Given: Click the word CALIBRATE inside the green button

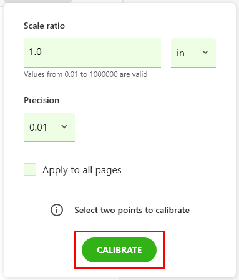Looking at the screenshot, I should [x=119, y=250].
